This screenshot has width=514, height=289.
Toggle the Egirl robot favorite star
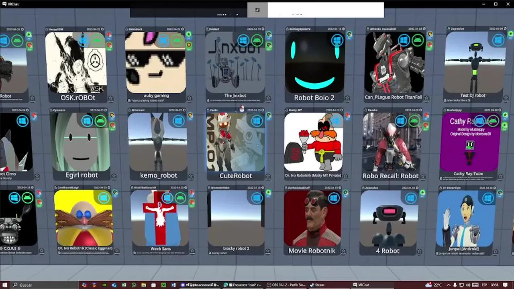click(114, 176)
